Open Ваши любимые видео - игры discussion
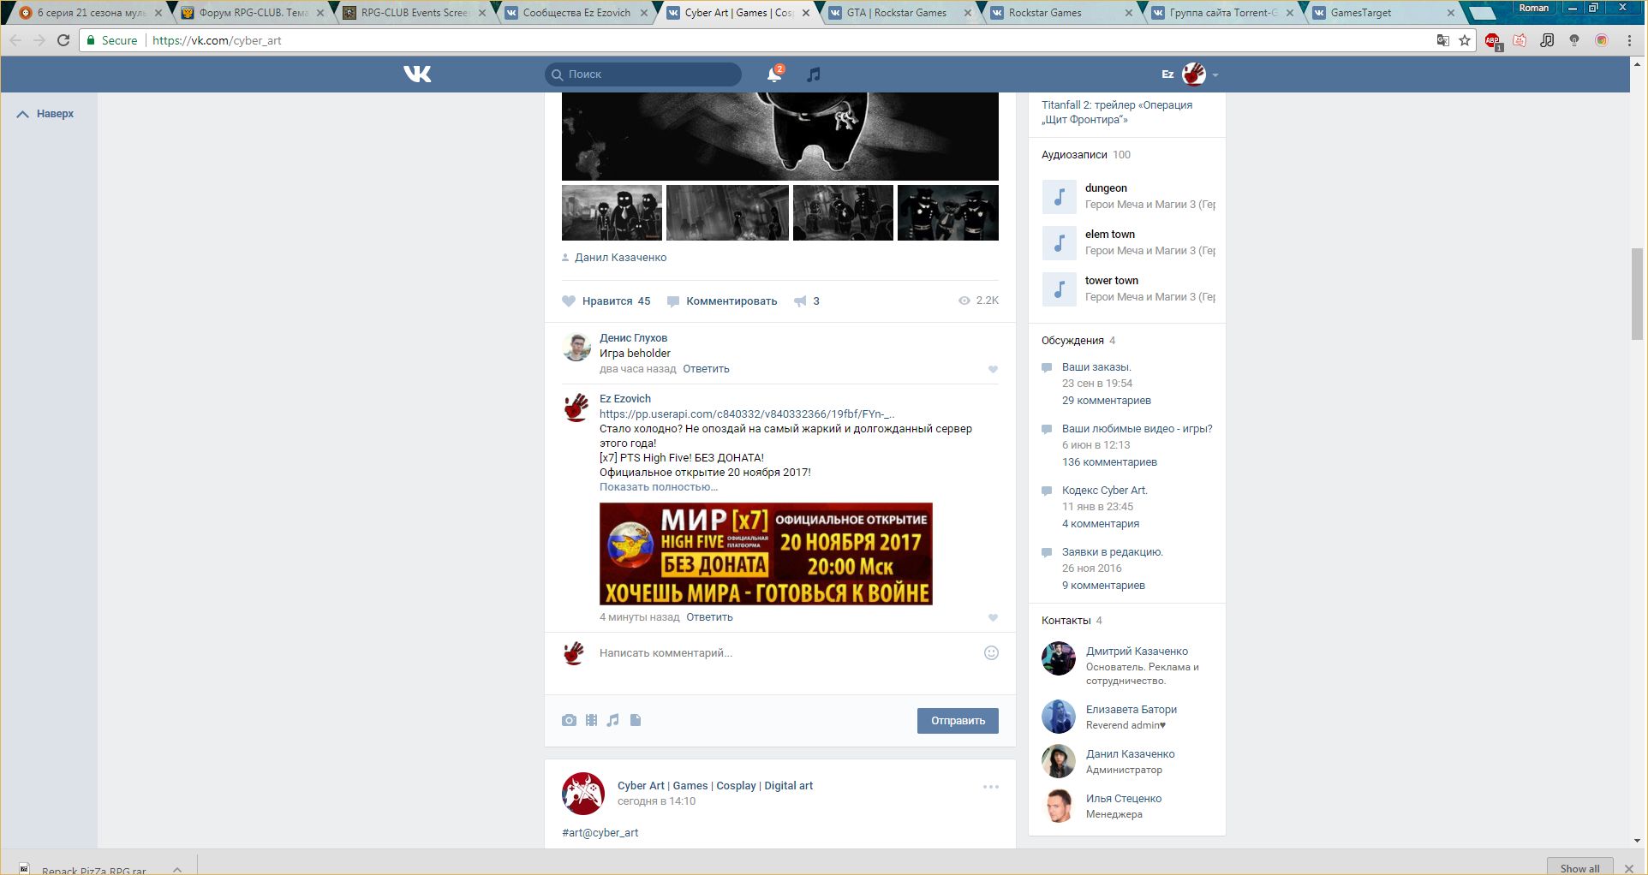This screenshot has height=875, width=1648. point(1137,429)
